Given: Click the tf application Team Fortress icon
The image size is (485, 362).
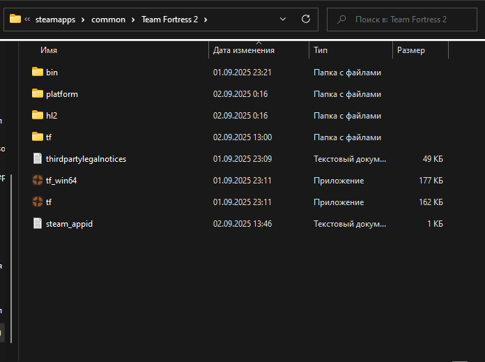Looking at the screenshot, I should tap(38, 202).
